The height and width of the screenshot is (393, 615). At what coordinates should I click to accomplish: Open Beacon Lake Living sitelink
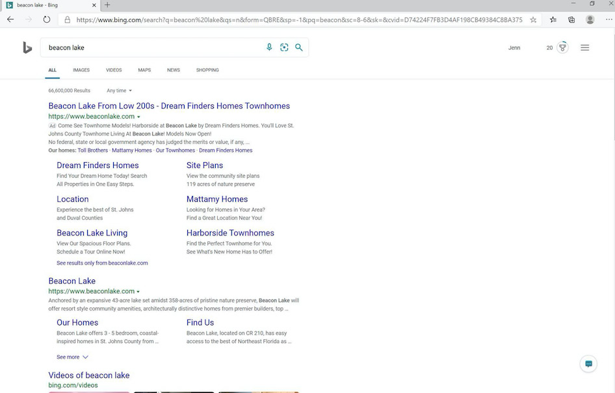(92, 233)
